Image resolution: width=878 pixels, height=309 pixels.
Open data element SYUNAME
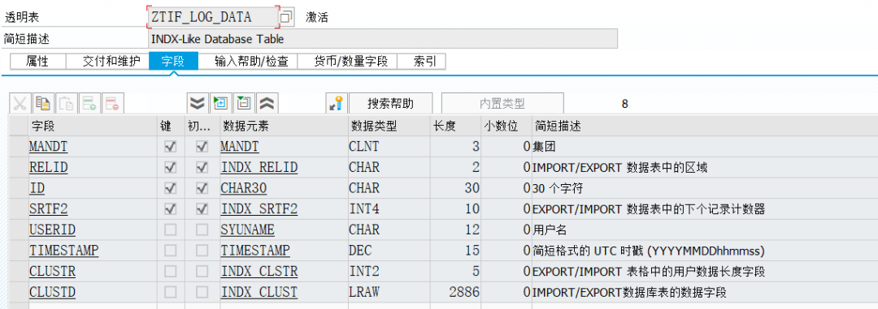pos(247,230)
